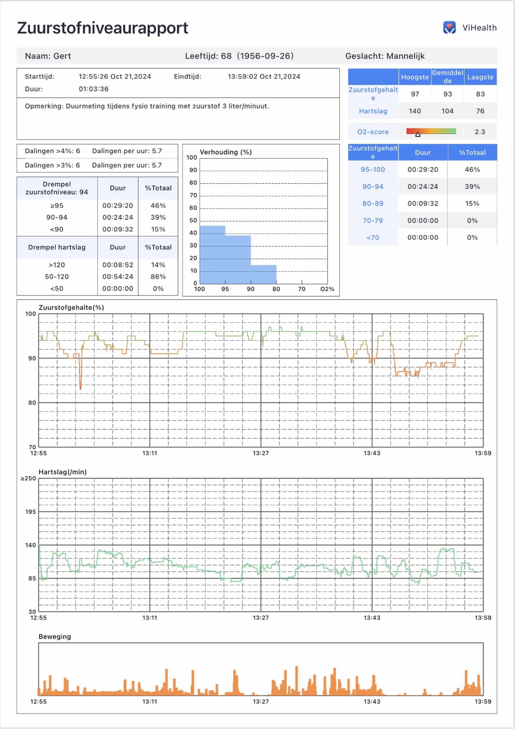Image resolution: width=515 pixels, height=729 pixels.
Task: Click the Hoogste column header
Action: pyautogui.click(x=415, y=77)
